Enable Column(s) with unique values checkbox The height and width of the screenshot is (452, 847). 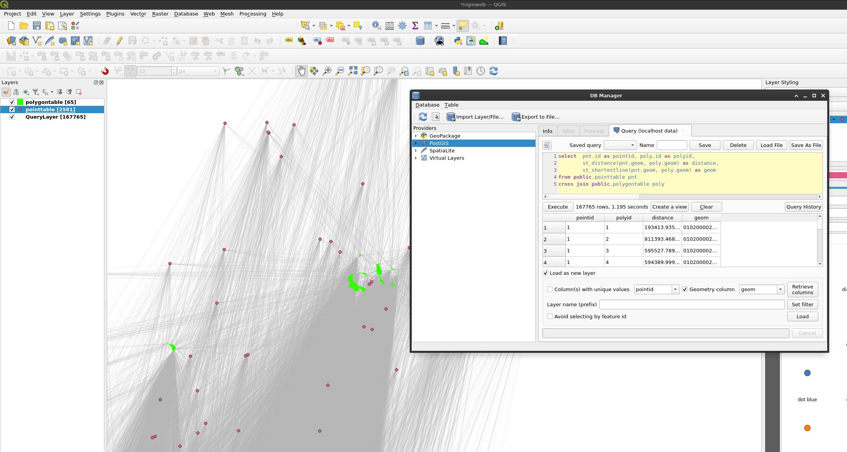(549, 289)
